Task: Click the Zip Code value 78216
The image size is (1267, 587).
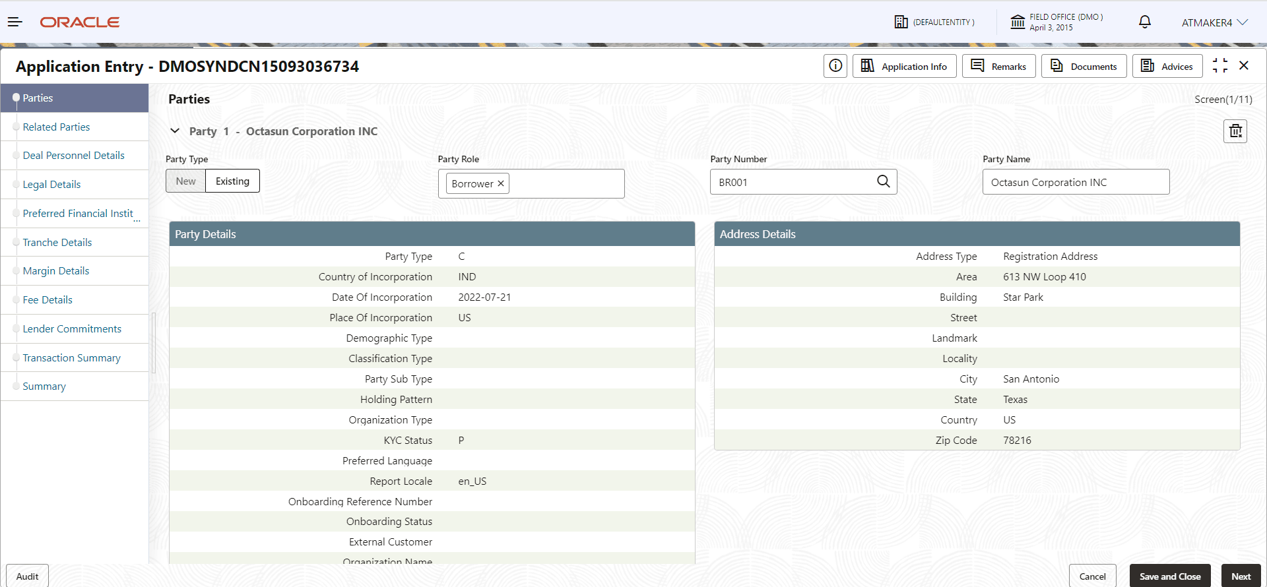Action: coord(1018,441)
